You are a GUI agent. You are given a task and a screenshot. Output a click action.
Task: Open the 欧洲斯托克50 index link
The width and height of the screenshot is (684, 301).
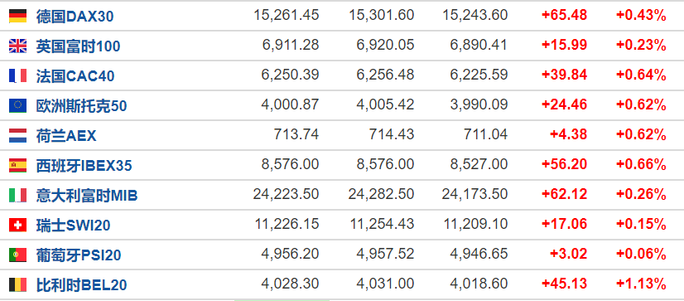pyautogui.click(x=82, y=106)
